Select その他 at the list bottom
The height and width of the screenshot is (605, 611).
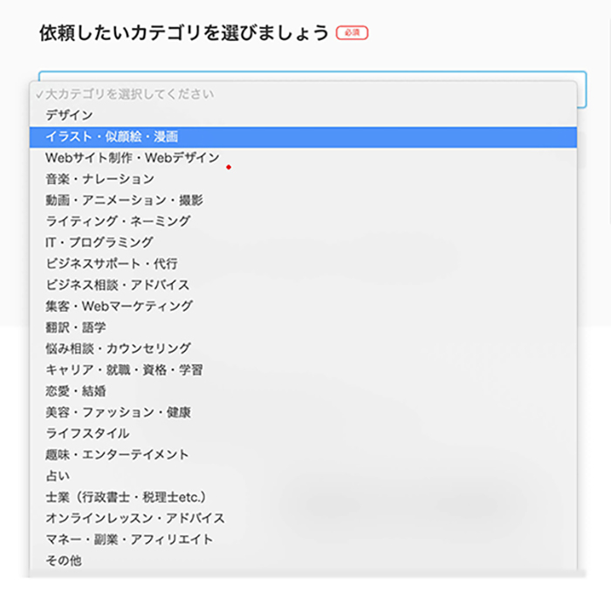pyautogui.click(x=303, y=560)
